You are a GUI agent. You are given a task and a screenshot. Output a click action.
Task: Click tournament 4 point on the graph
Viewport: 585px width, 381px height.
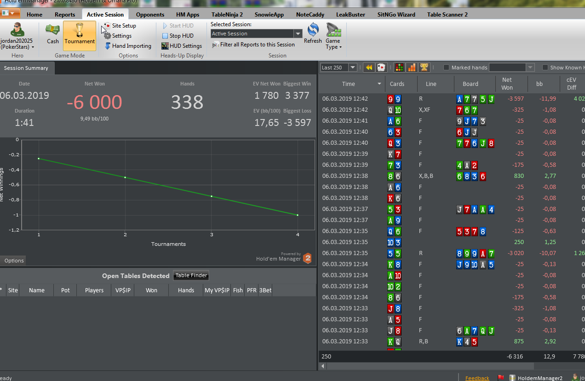[298, 215]
